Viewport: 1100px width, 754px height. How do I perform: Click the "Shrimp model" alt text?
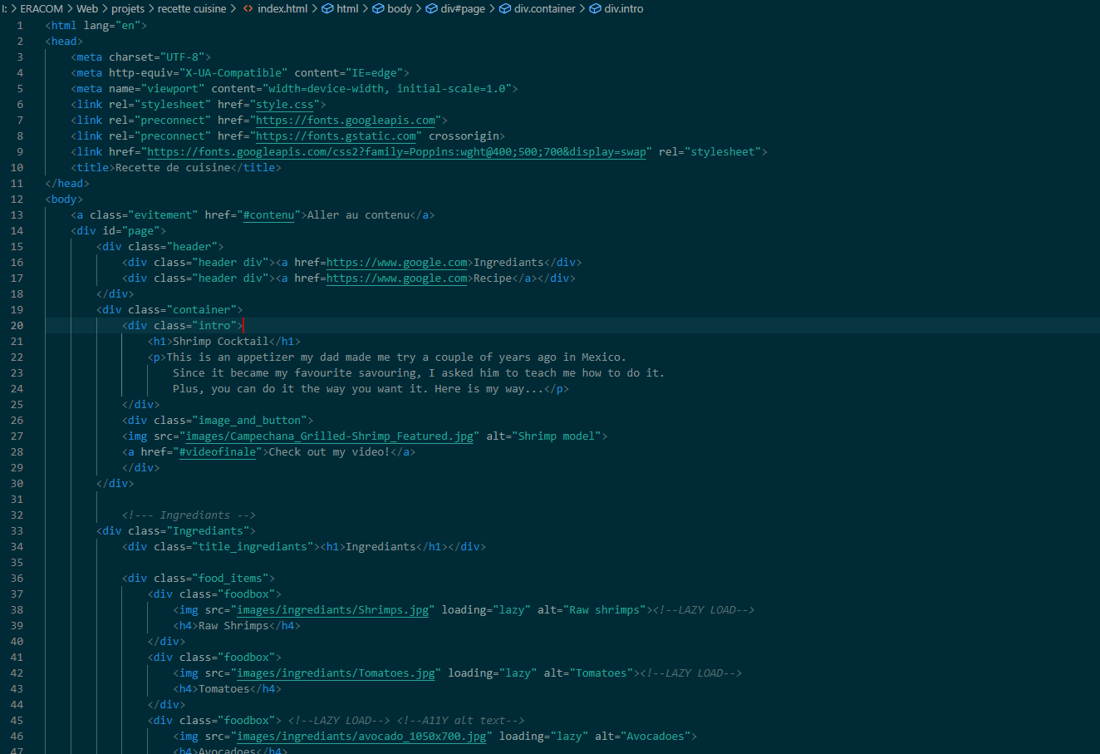tap(557, 436)
